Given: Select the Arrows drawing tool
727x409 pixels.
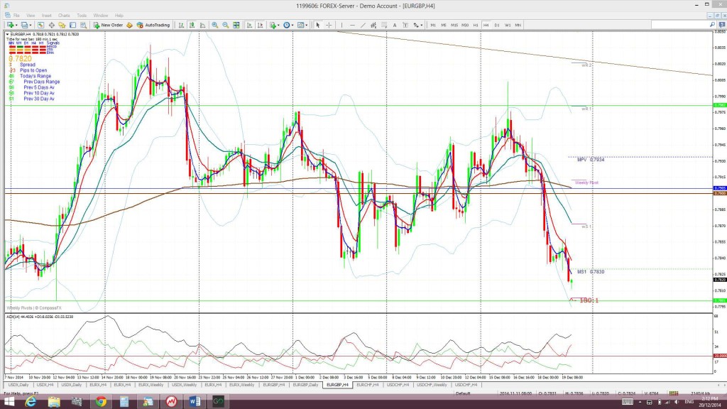Looking at the screenshot, I should point(415,25).
